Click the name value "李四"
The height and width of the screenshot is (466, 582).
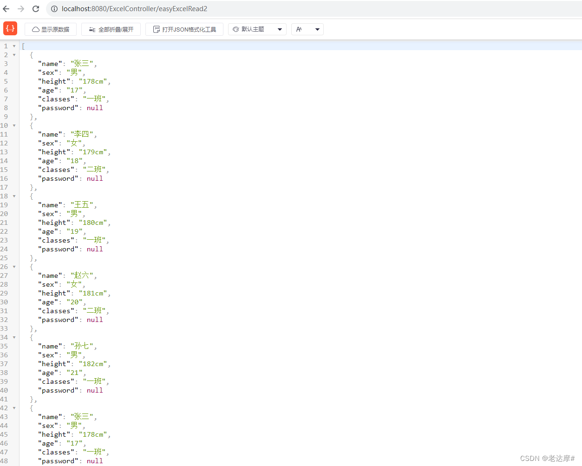tap(82, 134)
